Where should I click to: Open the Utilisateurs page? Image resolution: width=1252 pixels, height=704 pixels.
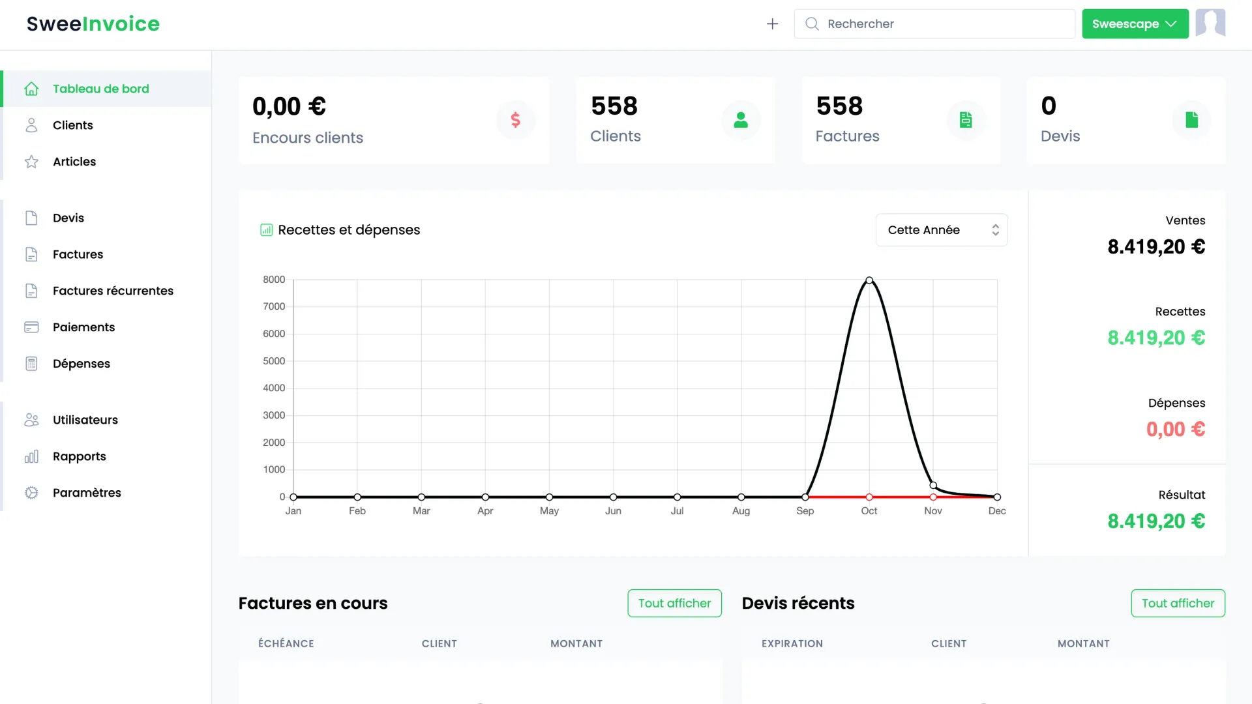pyautogui.click(x=85, y=420)
